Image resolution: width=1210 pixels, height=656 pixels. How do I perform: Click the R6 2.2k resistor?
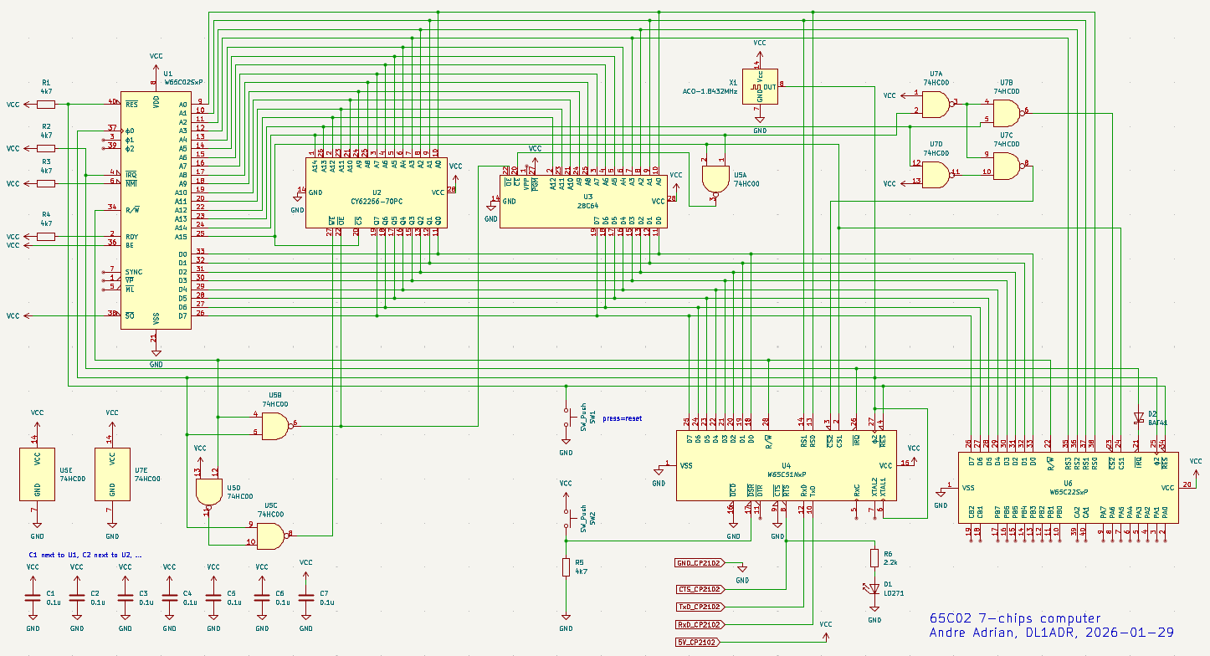click(x=874, y=558)
